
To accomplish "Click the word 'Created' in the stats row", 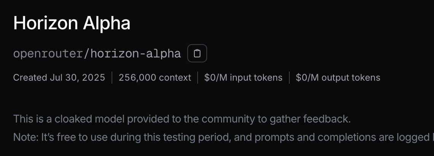I will (x=30, y=78).
